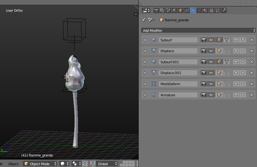The image size is (257, 167).
Task: Open the Render Layers properties tab
Action: click(x=162, y=10)
